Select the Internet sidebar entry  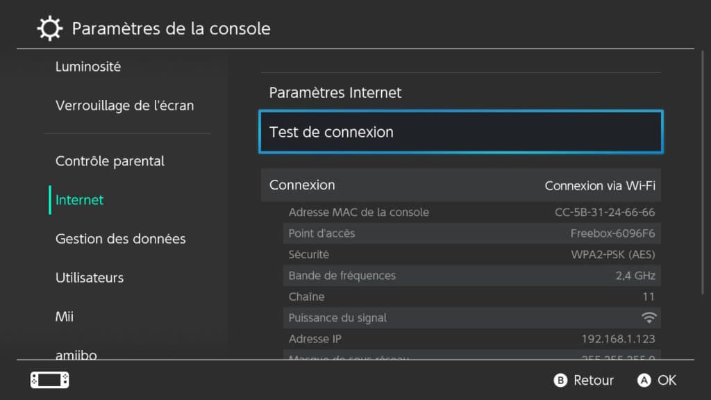click(x=79, y=200)
